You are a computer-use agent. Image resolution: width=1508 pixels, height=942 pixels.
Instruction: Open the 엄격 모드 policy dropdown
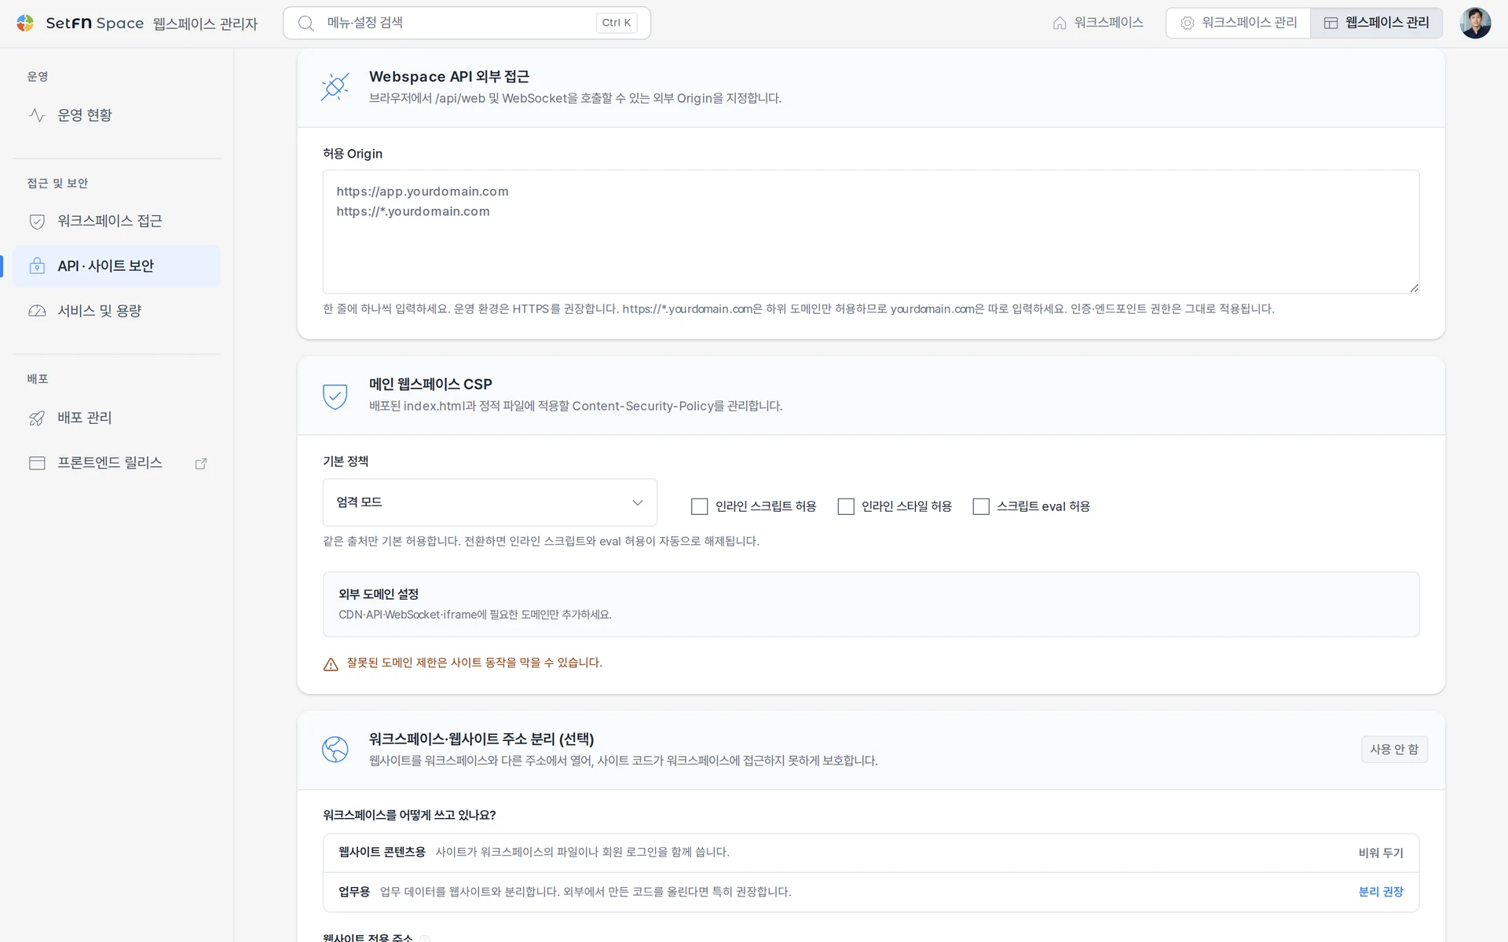[490, 502]
